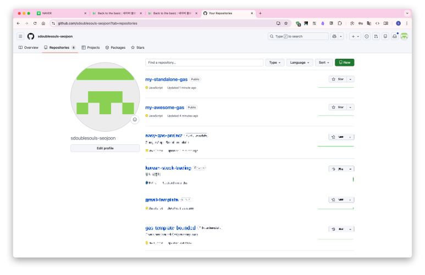
Task: Expand star list dropdown for my-standalone-gas
Action: tap(351, 79)
